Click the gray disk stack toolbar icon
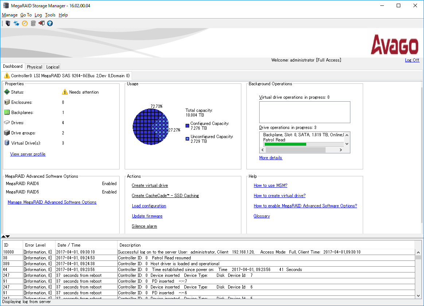The width and height of the screenshot is (424, 306). coord(33,23)
